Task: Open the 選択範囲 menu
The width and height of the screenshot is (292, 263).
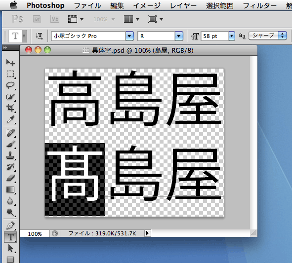Action: click(220, 6)
